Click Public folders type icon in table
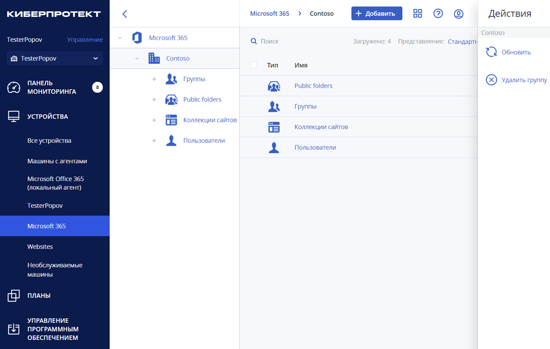Image resolution: width=550 pixels, height=349 pixels. tap(274, 86)
